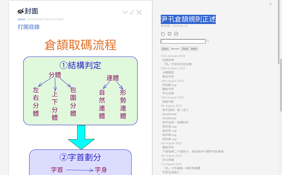
Task: Click the 打開目錄 link
Action: click(x=29, y=27)
